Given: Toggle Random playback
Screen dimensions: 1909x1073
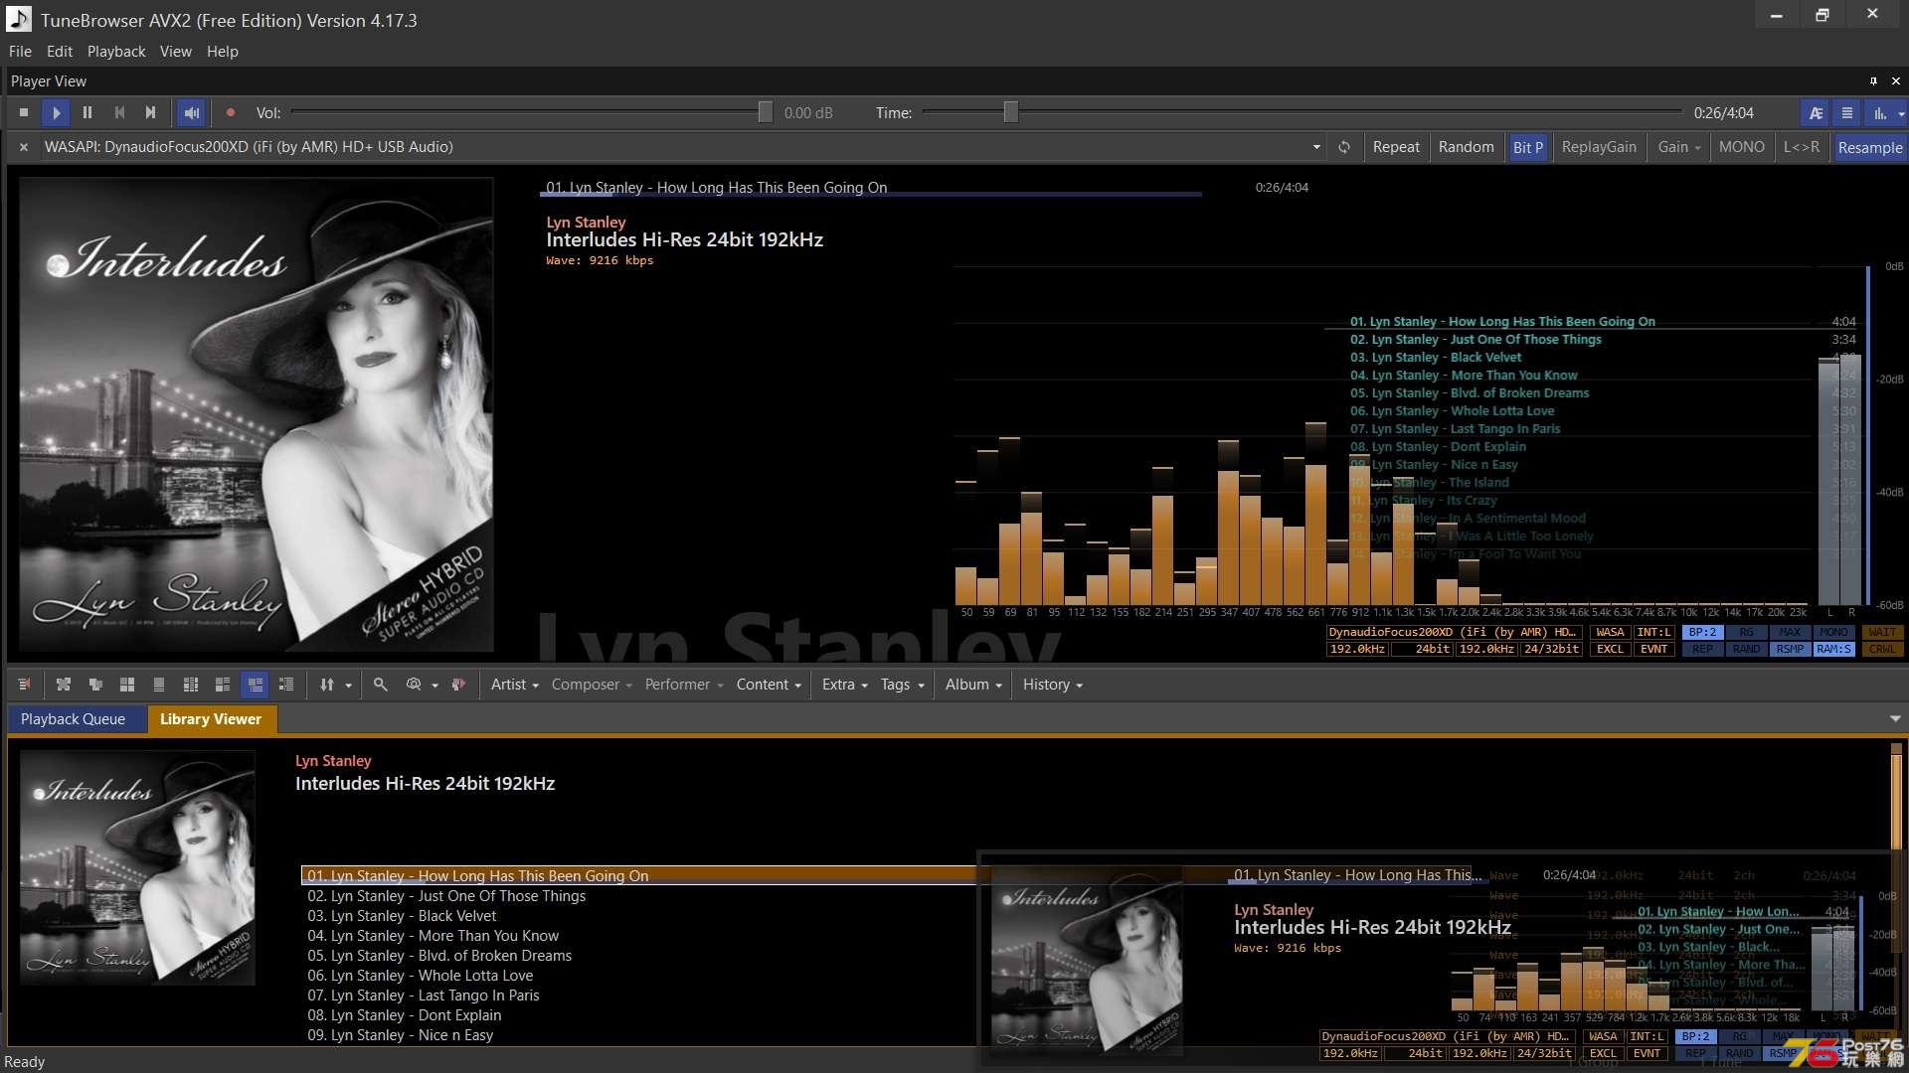Looking at the screenshot, I should 1466,147.
